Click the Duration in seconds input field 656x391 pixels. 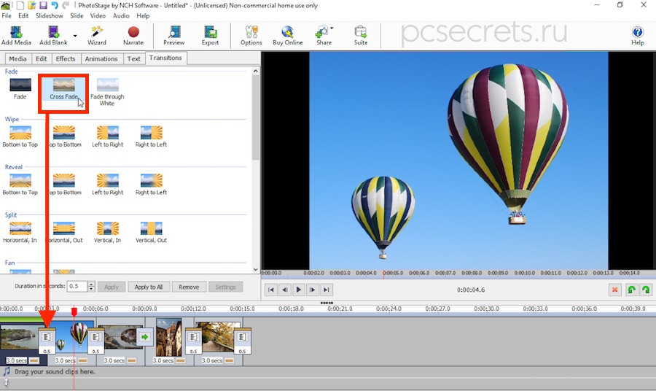[77, 287]
